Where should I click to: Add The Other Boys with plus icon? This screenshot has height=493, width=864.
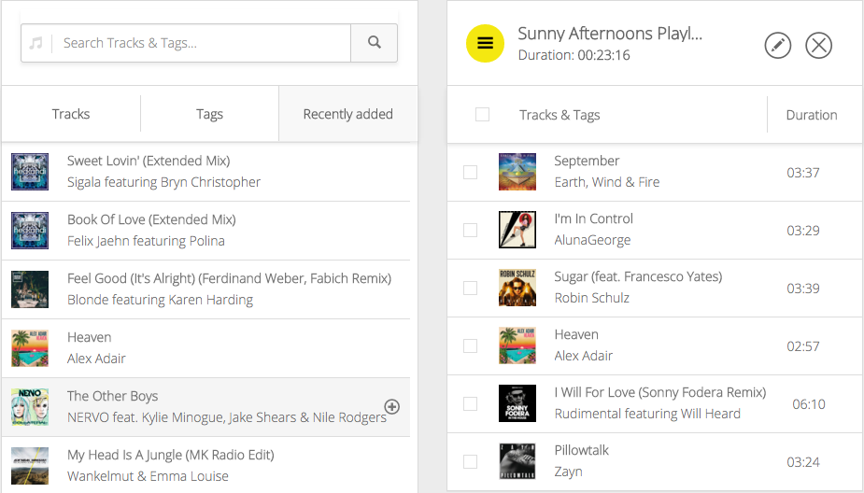(x=391, y=406)
